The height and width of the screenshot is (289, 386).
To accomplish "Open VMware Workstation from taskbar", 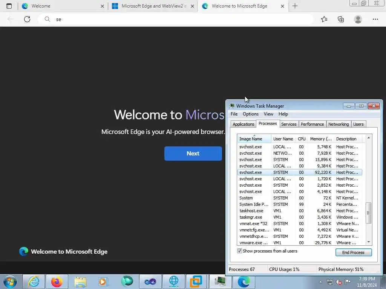I will (196, 281).
